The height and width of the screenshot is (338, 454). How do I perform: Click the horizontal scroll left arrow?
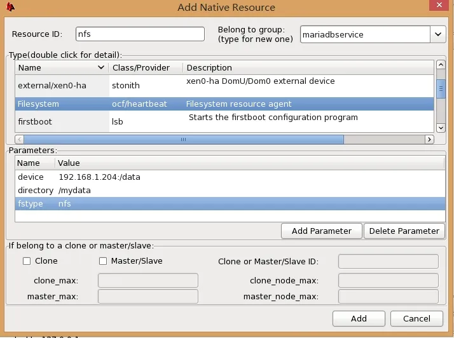(x=20, y=140)
